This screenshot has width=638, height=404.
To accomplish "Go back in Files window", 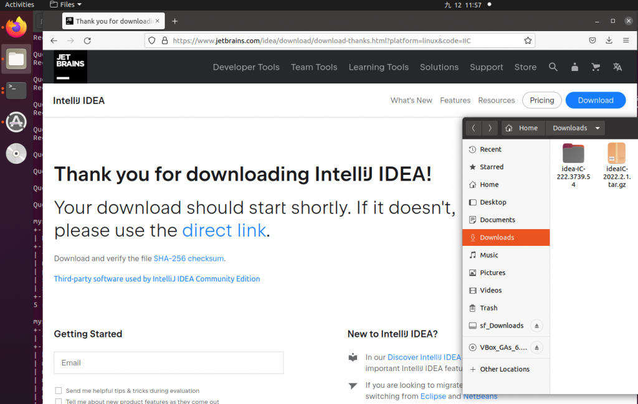I will click(x=474, y=128).
